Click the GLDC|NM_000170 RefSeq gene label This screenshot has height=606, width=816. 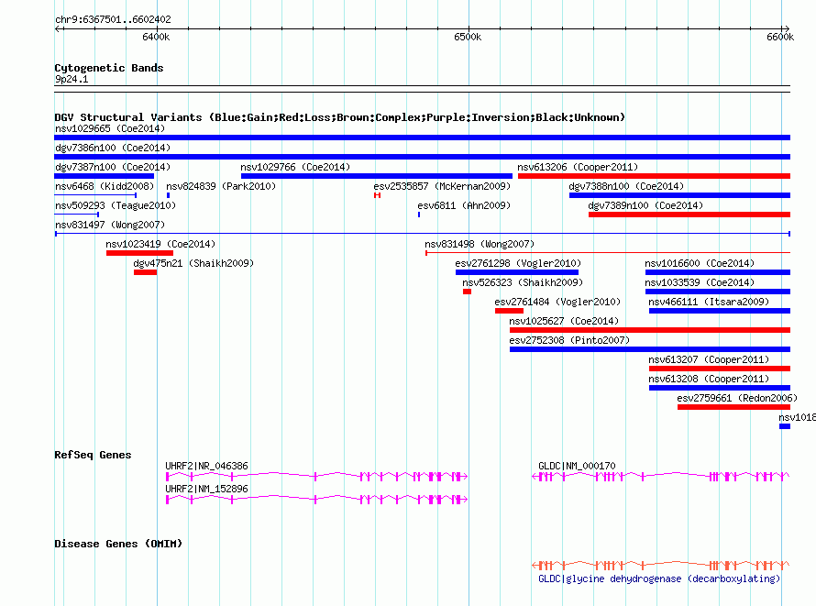[577, 466]
